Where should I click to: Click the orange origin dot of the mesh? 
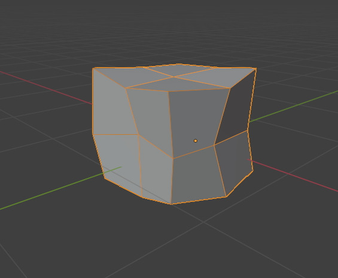[x=196, y=141]
